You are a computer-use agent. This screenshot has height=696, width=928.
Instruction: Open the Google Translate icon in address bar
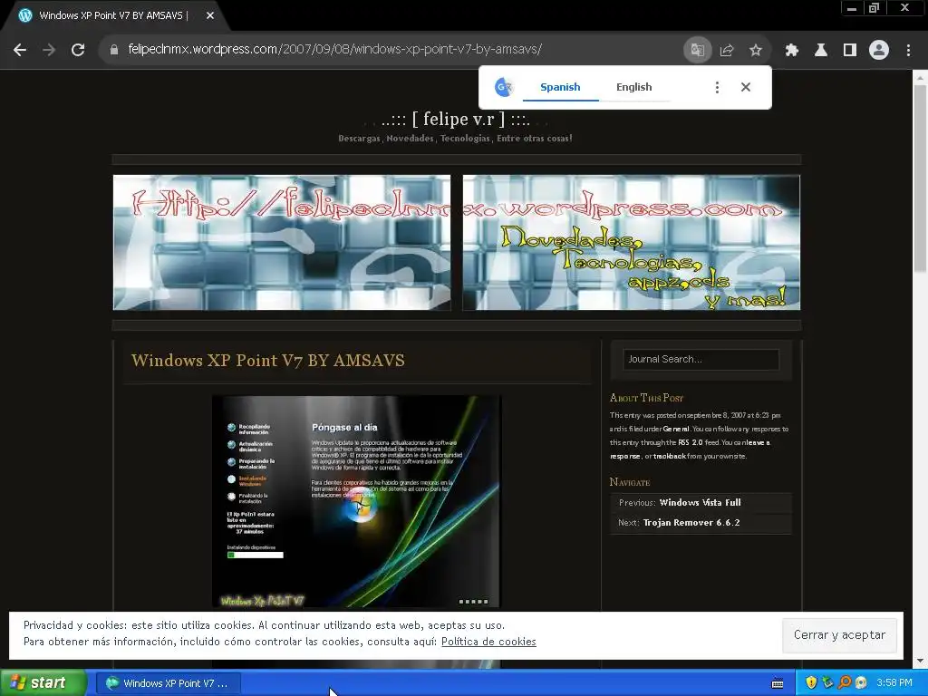click(x=697, y=50)
